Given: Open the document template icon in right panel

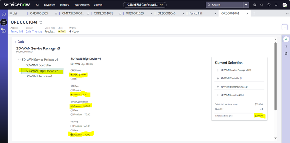Looking at the screenshot, I should coord(286,53).
